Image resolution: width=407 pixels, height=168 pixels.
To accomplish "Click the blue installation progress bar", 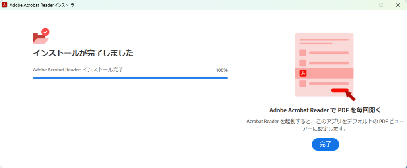I will [130, 78].
